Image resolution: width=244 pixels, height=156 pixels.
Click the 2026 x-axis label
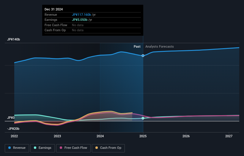click(186, 136)
